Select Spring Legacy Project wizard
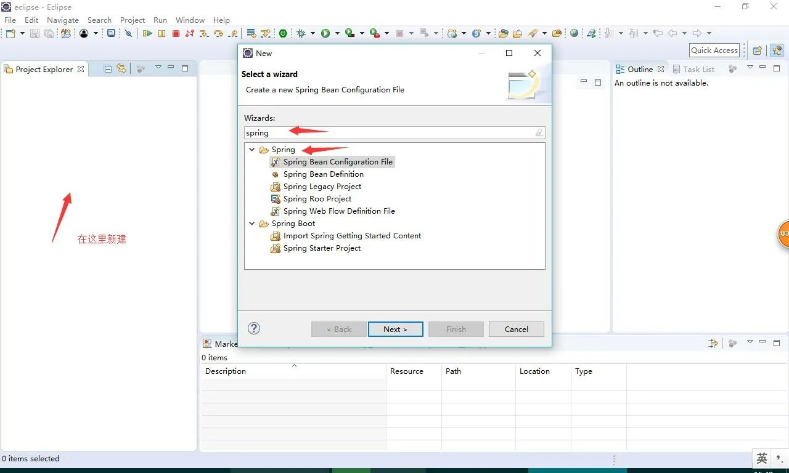Viewport: 789px width, 473px height. [316, 187]
